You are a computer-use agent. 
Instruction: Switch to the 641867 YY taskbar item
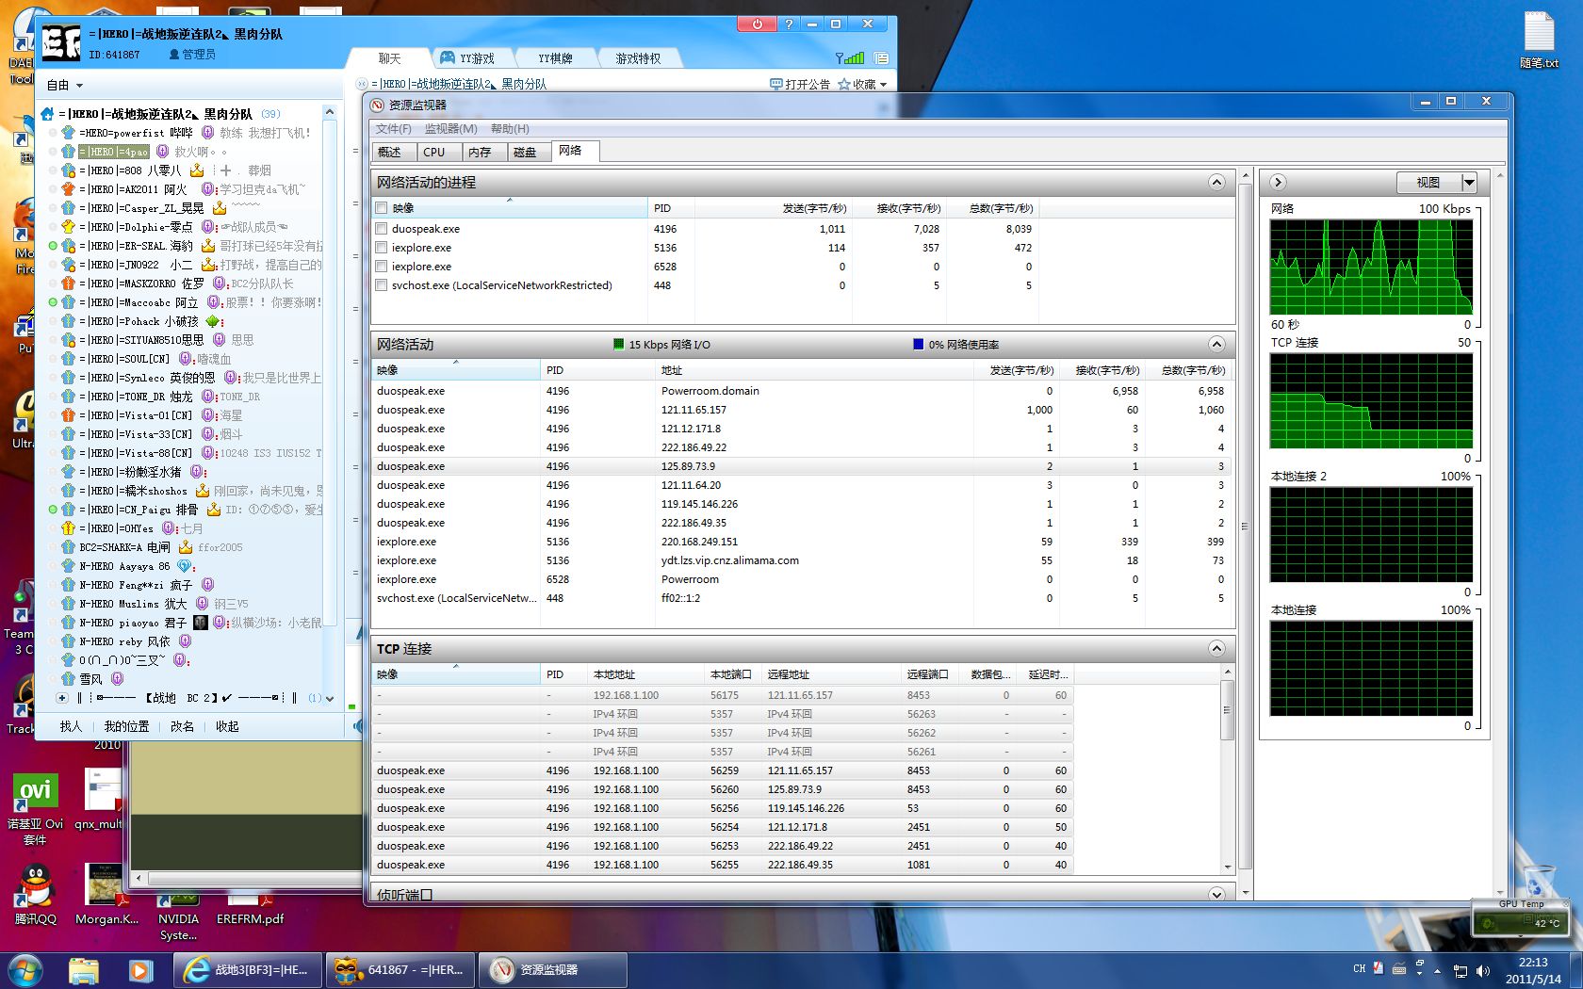click(400, 969)
